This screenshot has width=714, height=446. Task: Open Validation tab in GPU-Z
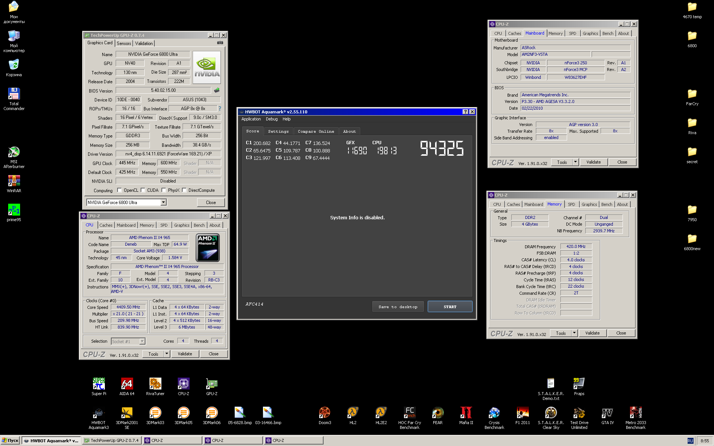pos(144,43)
